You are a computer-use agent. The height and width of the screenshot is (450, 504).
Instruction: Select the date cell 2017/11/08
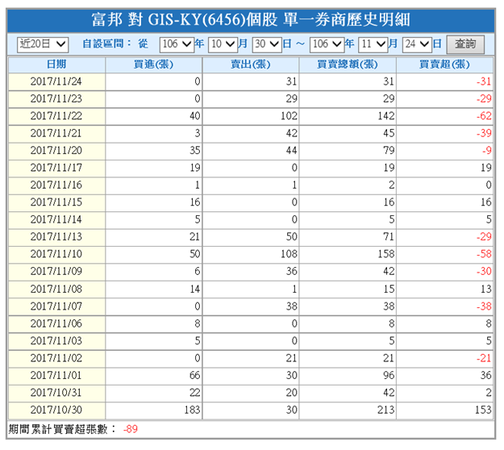(56, 290)
